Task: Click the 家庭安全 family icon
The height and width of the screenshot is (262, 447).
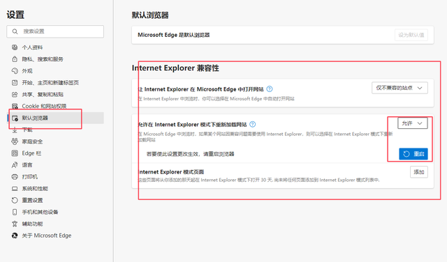Action: pos(15,141)
